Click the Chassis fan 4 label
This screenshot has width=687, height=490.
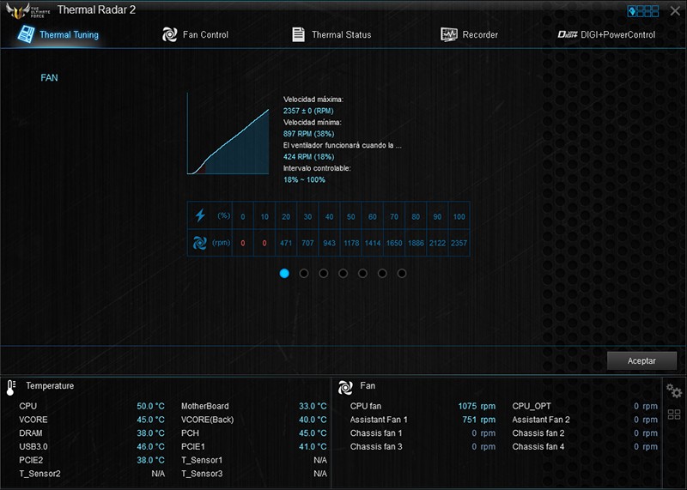pos(538,446)
